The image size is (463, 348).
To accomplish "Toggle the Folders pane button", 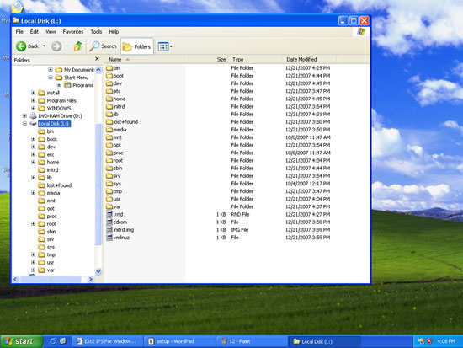I will (137, 46).
